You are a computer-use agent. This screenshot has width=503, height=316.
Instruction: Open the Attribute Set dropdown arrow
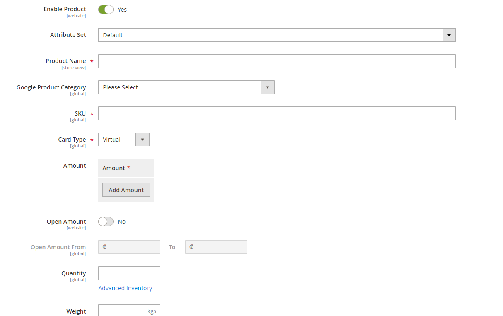449,35
